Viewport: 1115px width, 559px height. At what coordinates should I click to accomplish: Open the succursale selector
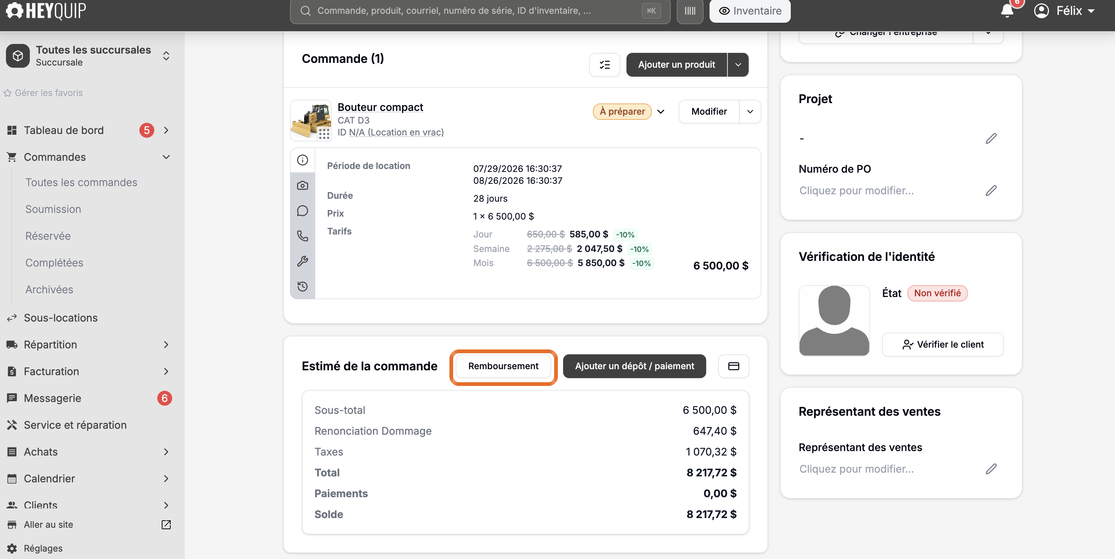88,56
